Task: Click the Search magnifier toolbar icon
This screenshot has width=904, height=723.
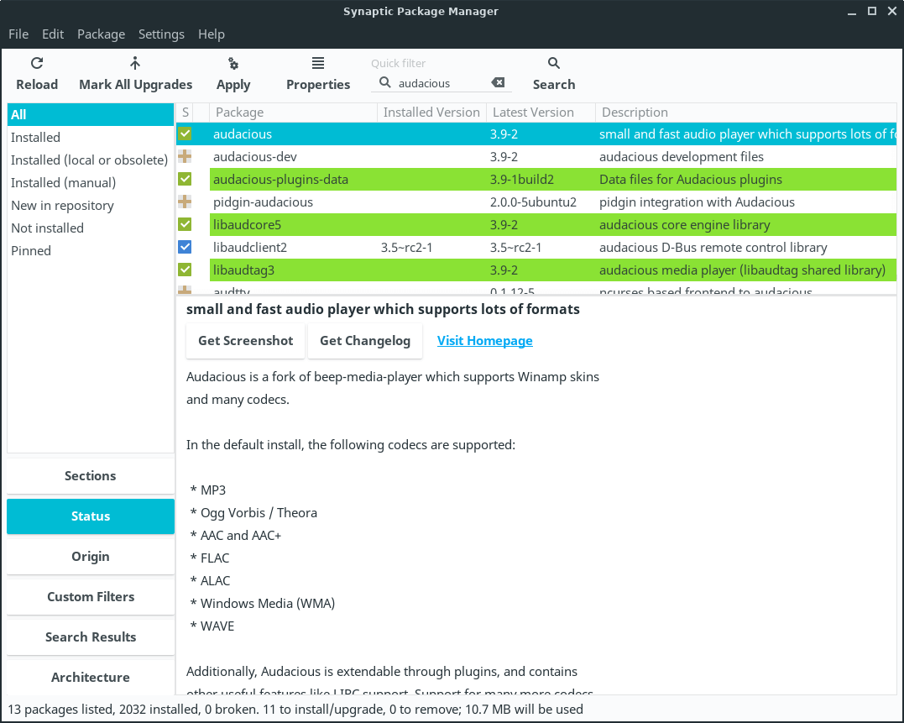Action: coord(554,64)
